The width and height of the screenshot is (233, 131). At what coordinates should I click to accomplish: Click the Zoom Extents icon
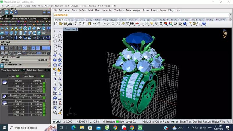(x=118, y=24)
